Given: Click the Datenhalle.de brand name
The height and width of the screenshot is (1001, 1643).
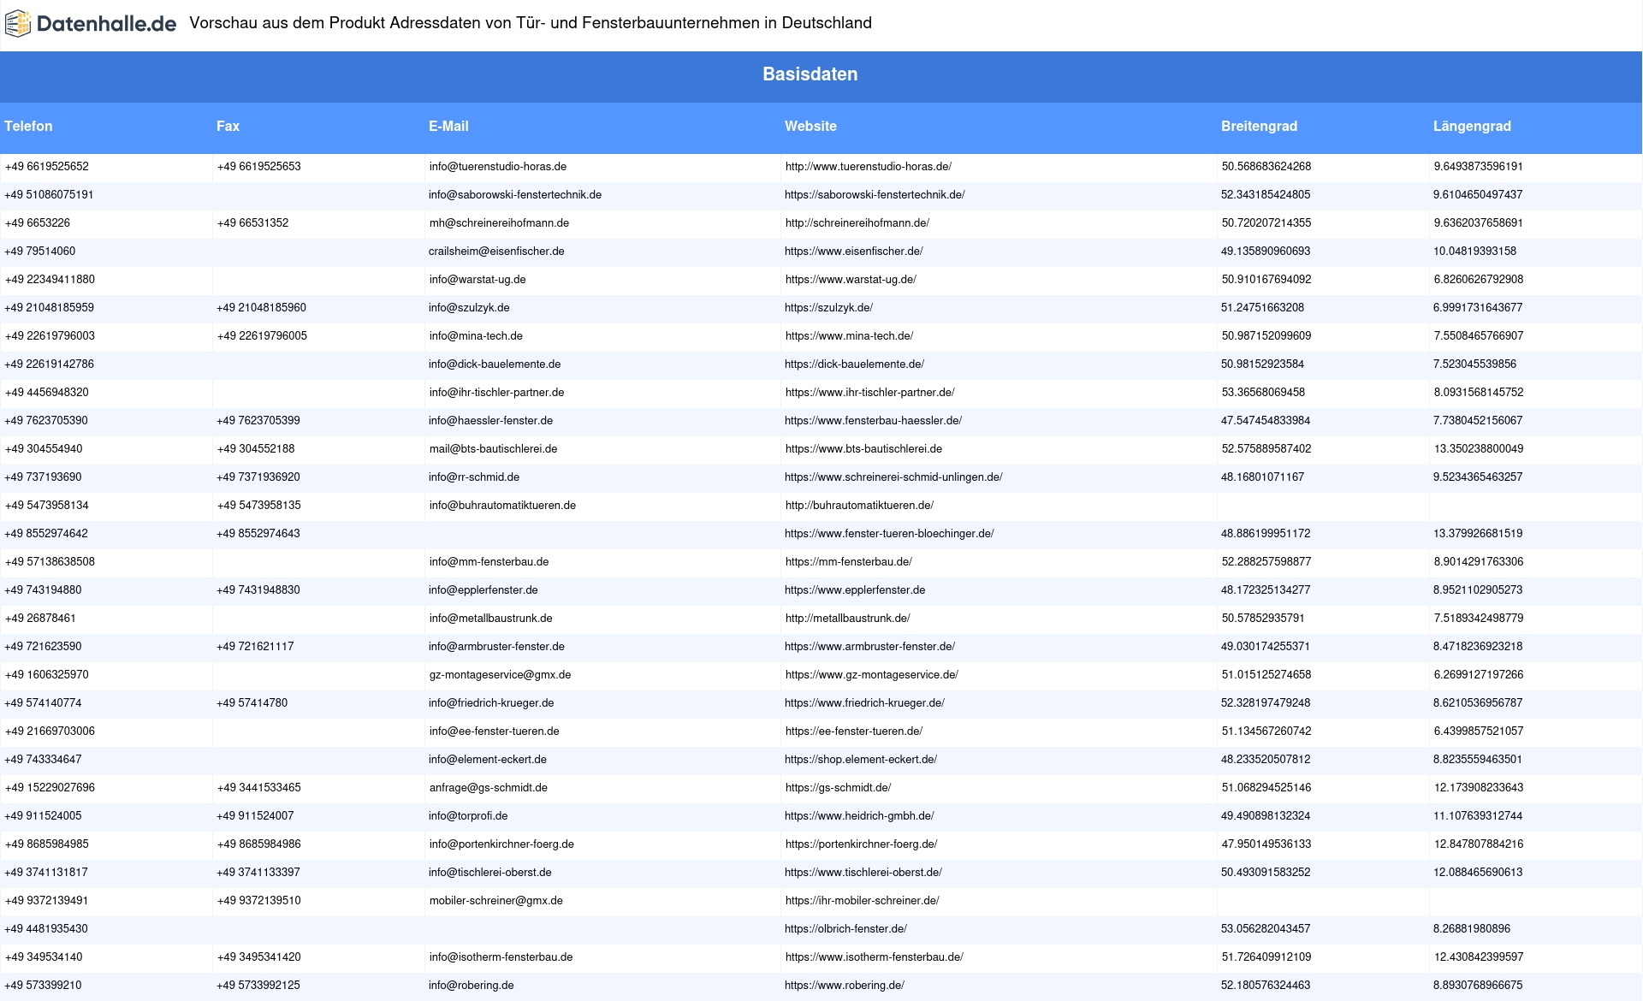Looking at the screenshot, I should pos(107,24).
